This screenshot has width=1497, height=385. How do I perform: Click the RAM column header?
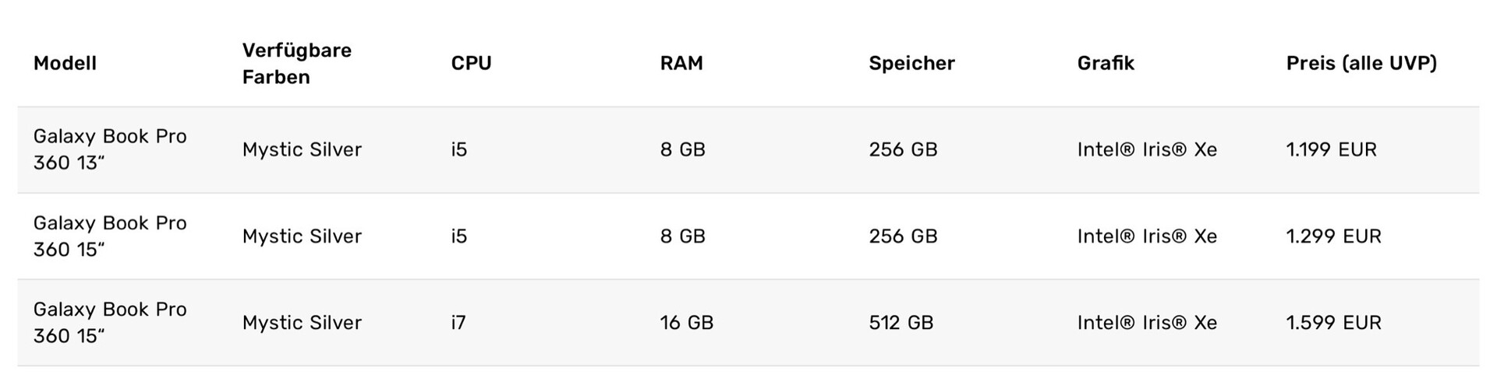click(x=681, y=63)
